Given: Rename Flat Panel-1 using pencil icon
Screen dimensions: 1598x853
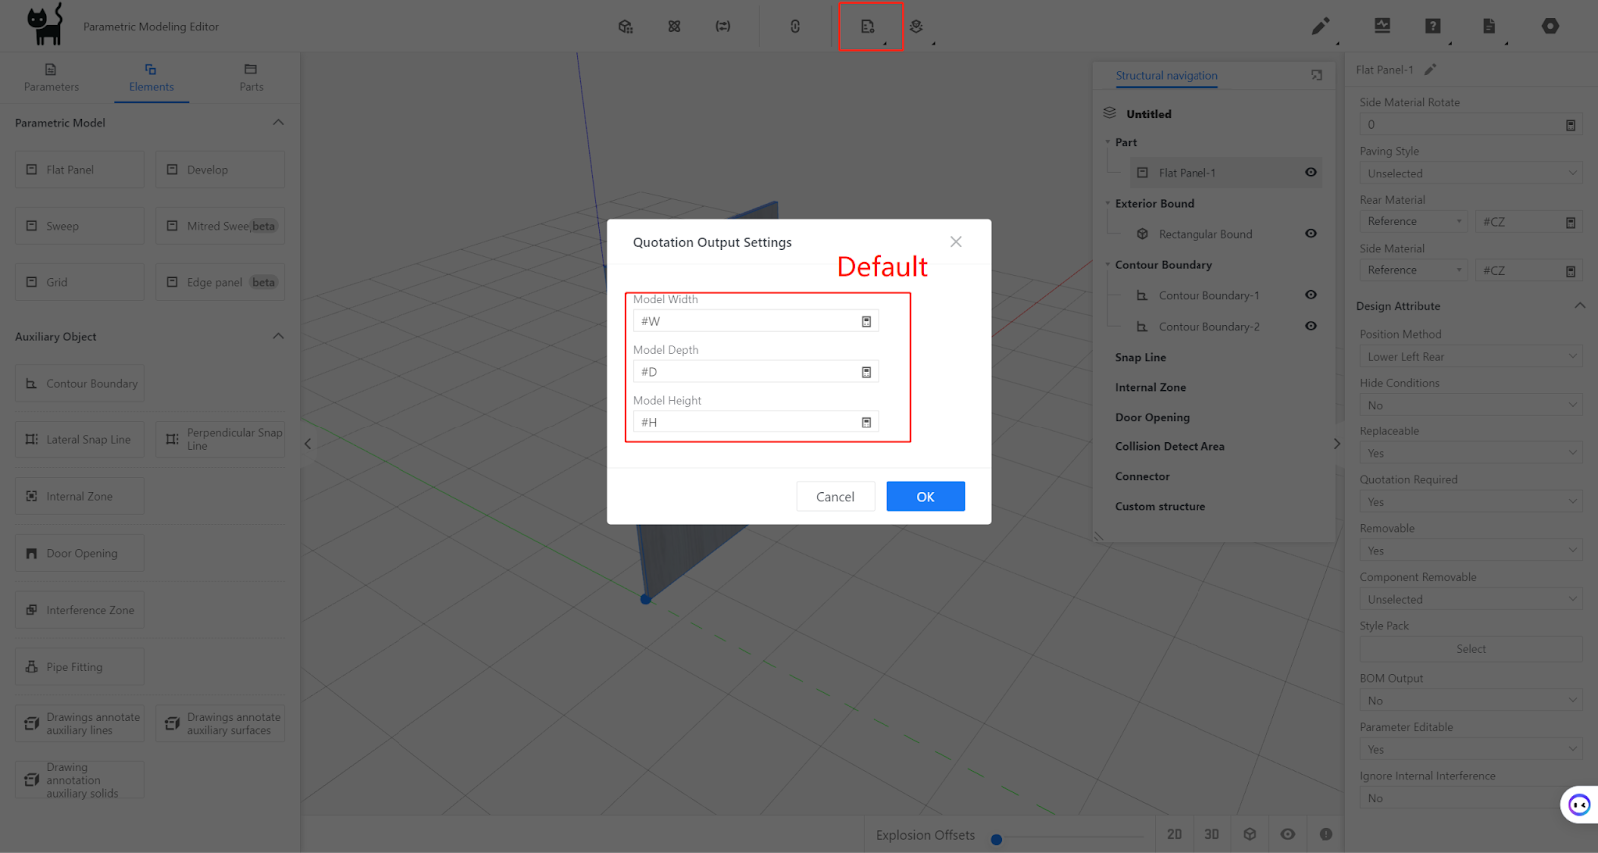Looking at the screenshot, I should pos(1430,70).
